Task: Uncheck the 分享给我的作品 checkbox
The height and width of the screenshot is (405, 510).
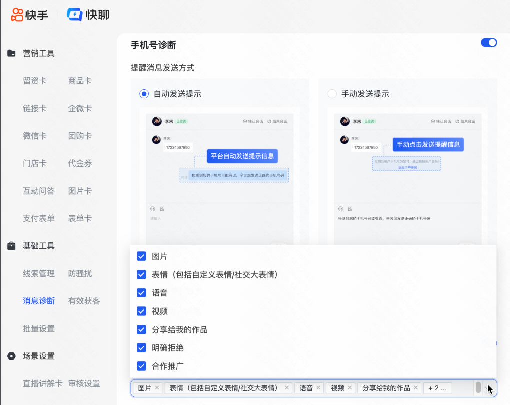Action: 141,329
